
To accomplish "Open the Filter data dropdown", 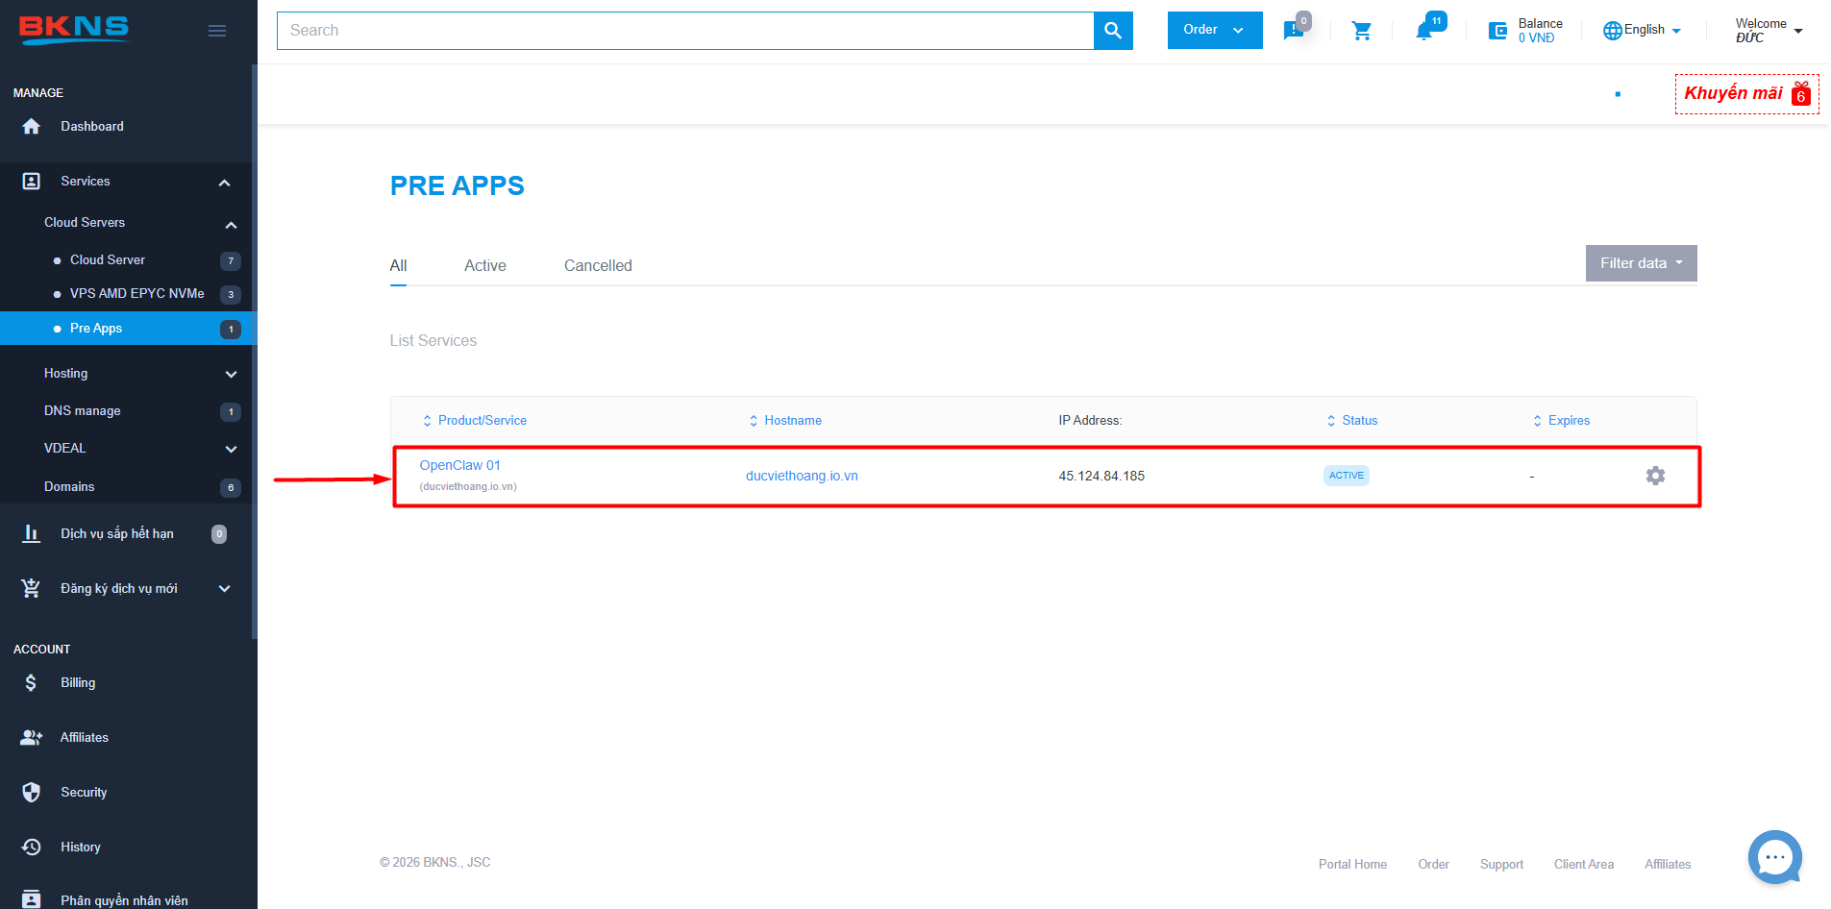I will pos(1642,263).
